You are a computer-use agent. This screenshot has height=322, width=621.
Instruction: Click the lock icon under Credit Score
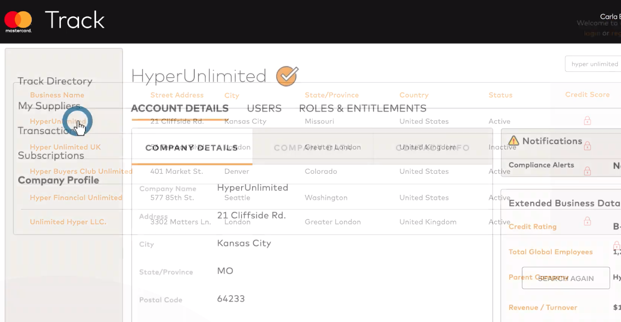coord(588,120)
